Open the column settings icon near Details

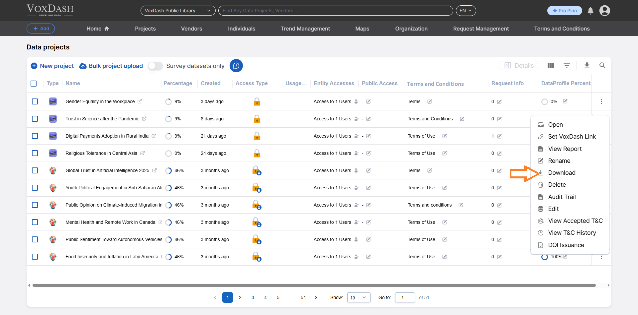[550, 66]
